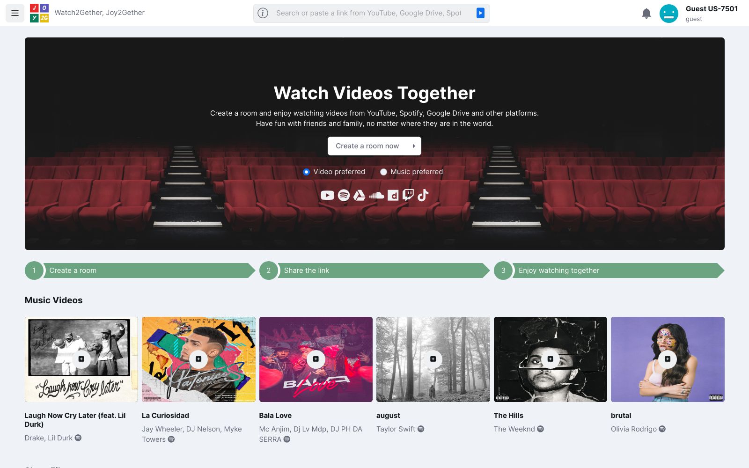
Task: Click the Watch2Gether colorful logo
Action: (39, 13)
